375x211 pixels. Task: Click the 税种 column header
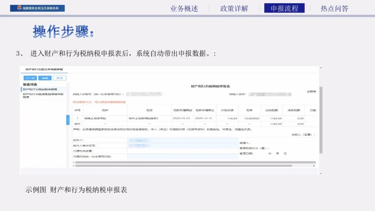[x=105, y=110]
